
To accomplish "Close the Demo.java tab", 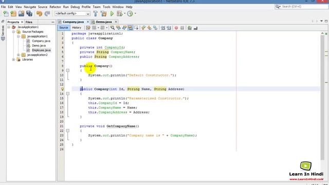I will [x=116, y=22].
